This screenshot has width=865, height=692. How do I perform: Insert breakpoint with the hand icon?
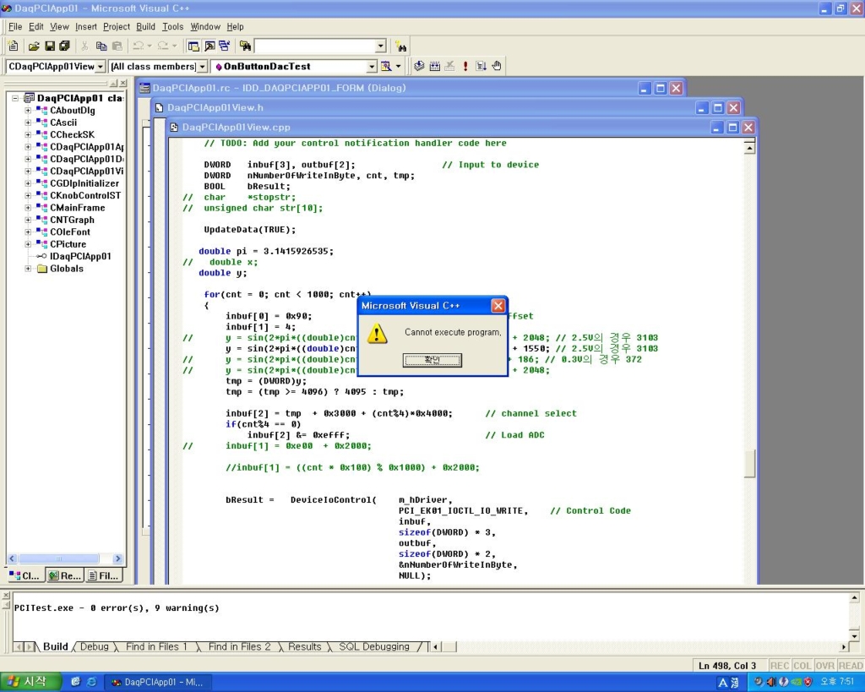(497, 66)
